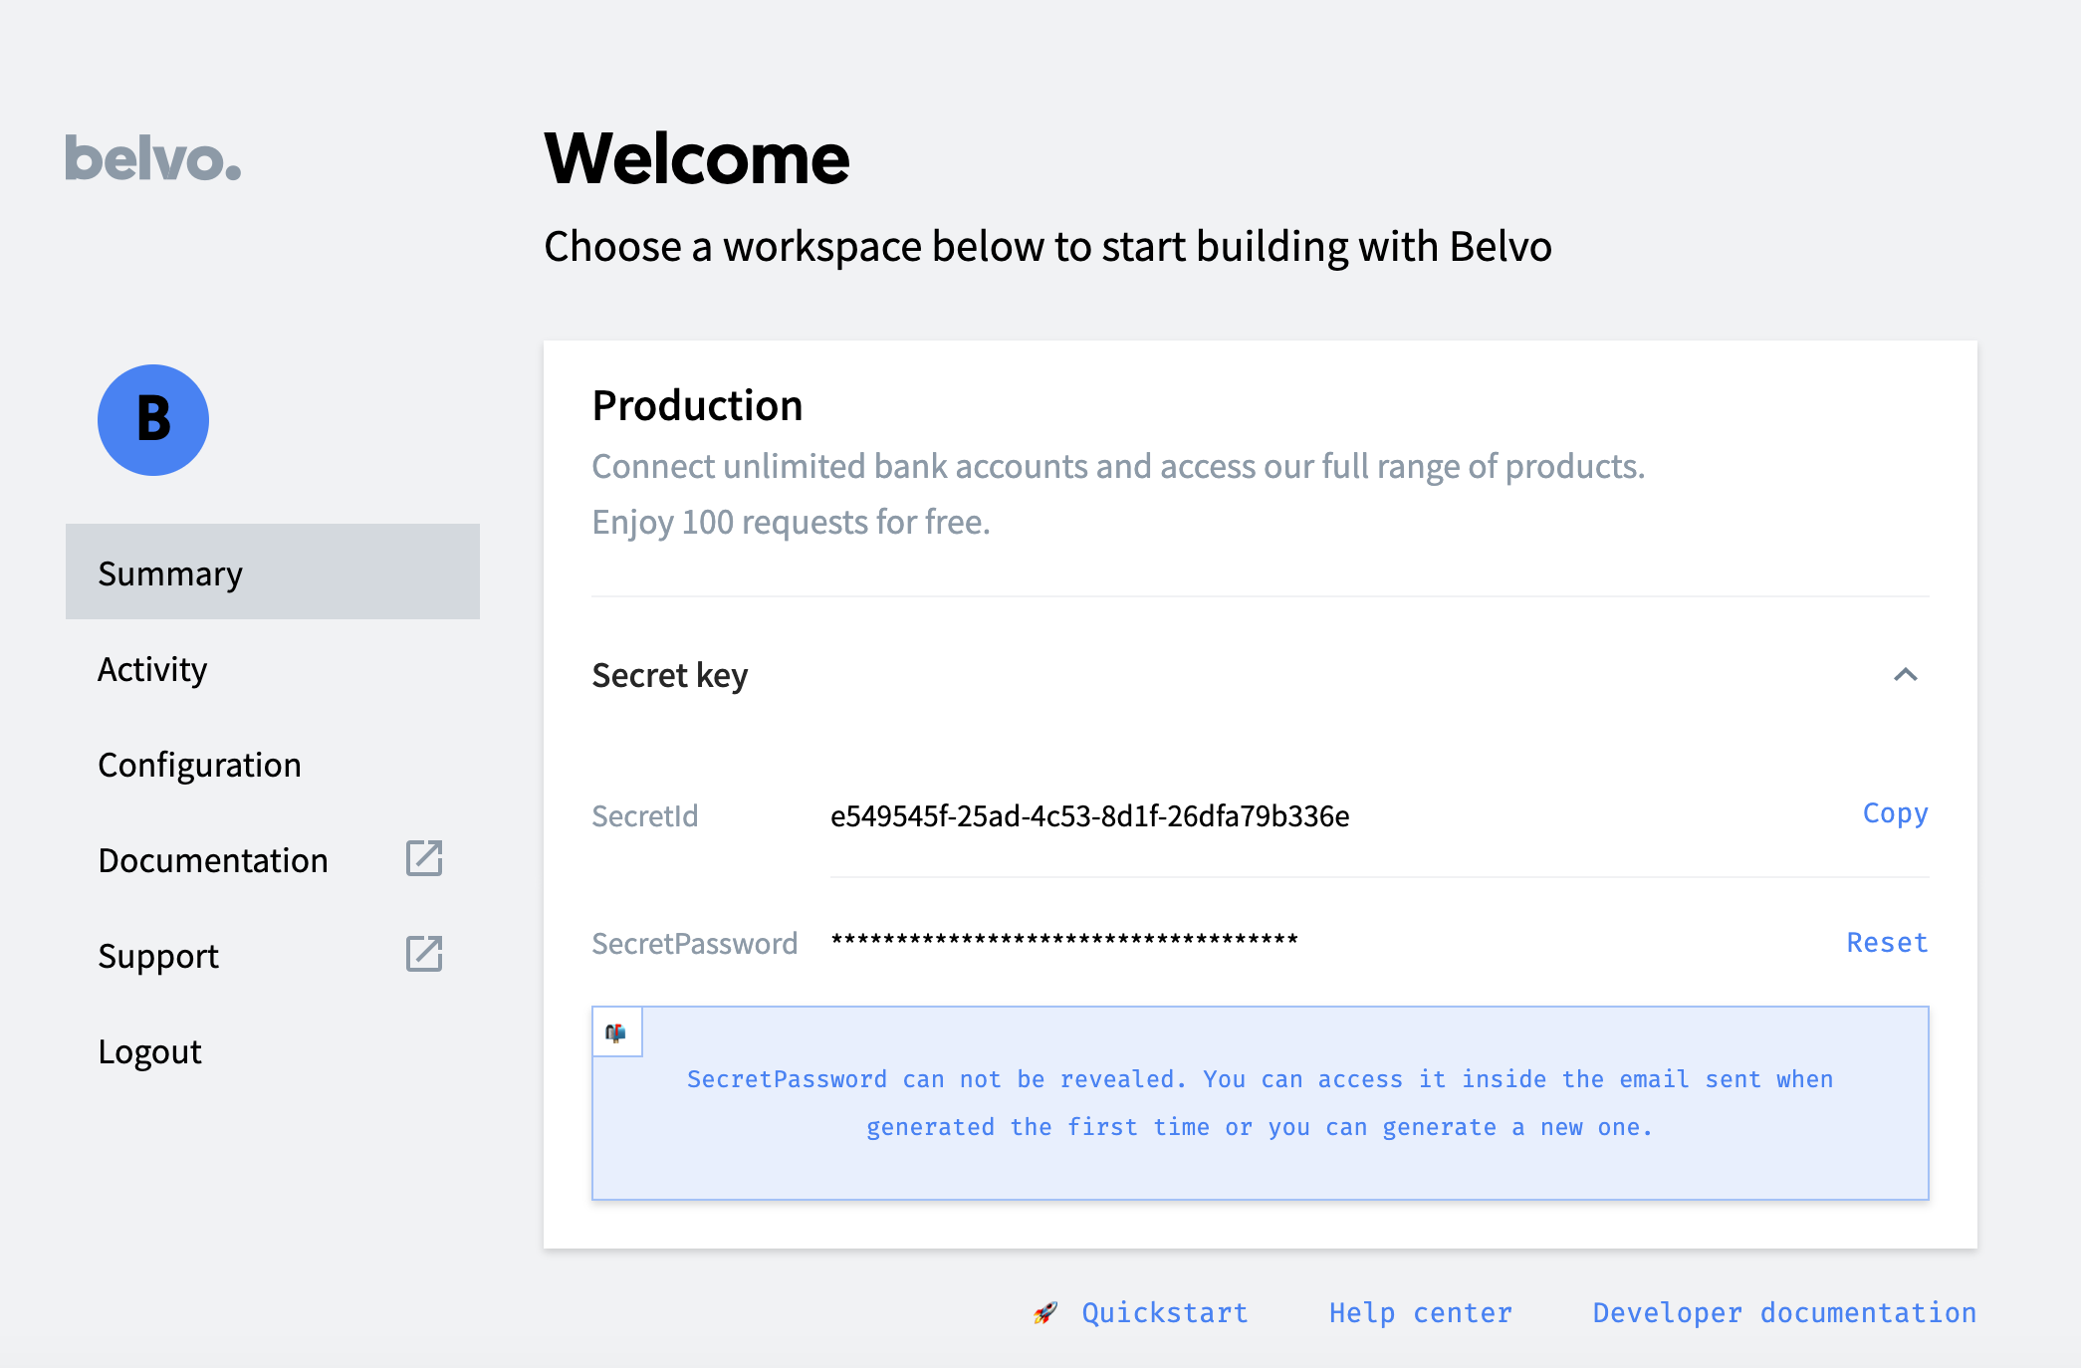Open Developer documentation link
Screen dimensions: 2081x1368
1784,1313
